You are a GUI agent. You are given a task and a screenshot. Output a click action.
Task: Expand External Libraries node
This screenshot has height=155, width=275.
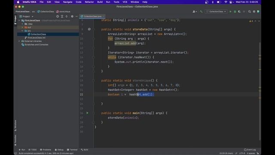coord(19,41)
